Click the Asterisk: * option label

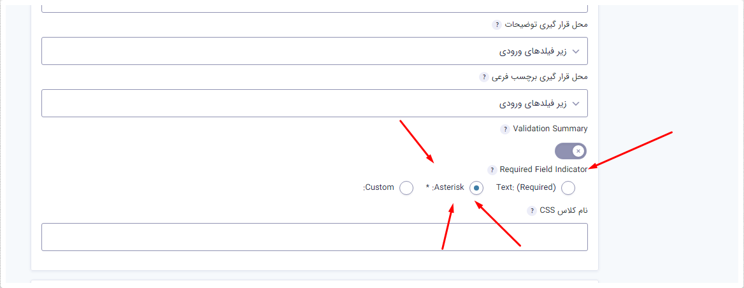click(x=445, y=187)
